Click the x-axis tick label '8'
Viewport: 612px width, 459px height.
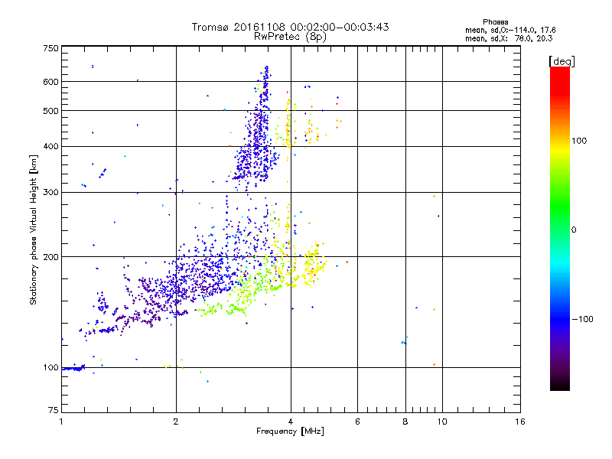point(405,422)
